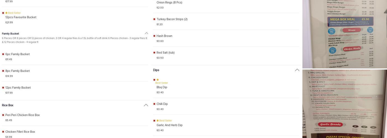Open the Mega Box Meal menu photo
The width and height of the screenshot is (387, 138).
(x=344, y=34)
